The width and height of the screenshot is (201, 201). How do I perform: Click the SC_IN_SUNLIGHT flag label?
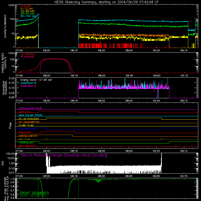point(29,119)
